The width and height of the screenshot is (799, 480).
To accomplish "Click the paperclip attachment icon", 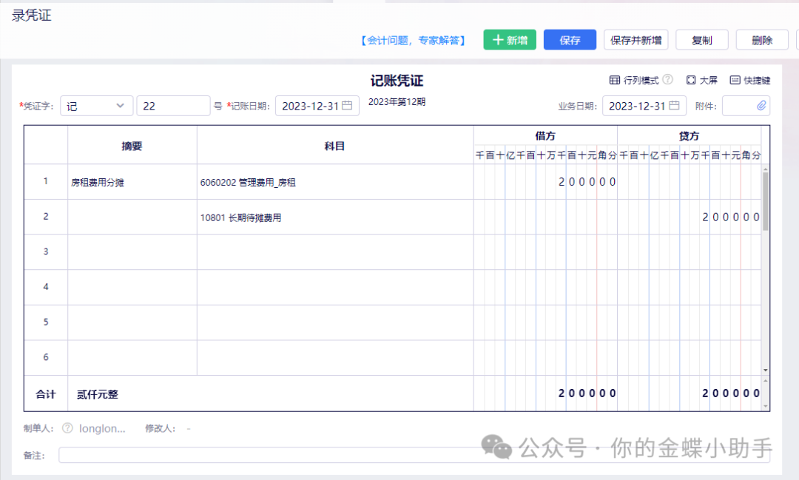I will point(761,106).
